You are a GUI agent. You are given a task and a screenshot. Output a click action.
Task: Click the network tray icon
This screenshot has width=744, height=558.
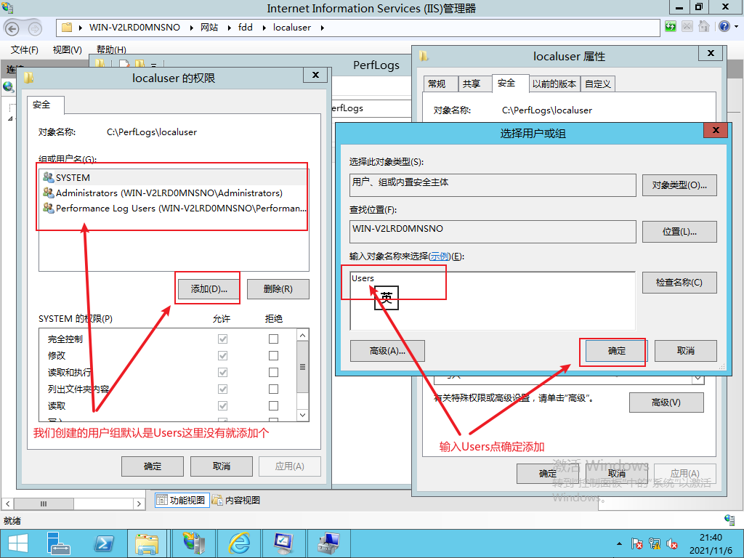click(655, 543)
